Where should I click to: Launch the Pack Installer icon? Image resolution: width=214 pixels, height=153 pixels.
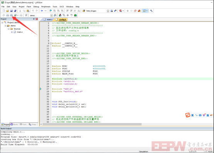(x=75, y=15)
